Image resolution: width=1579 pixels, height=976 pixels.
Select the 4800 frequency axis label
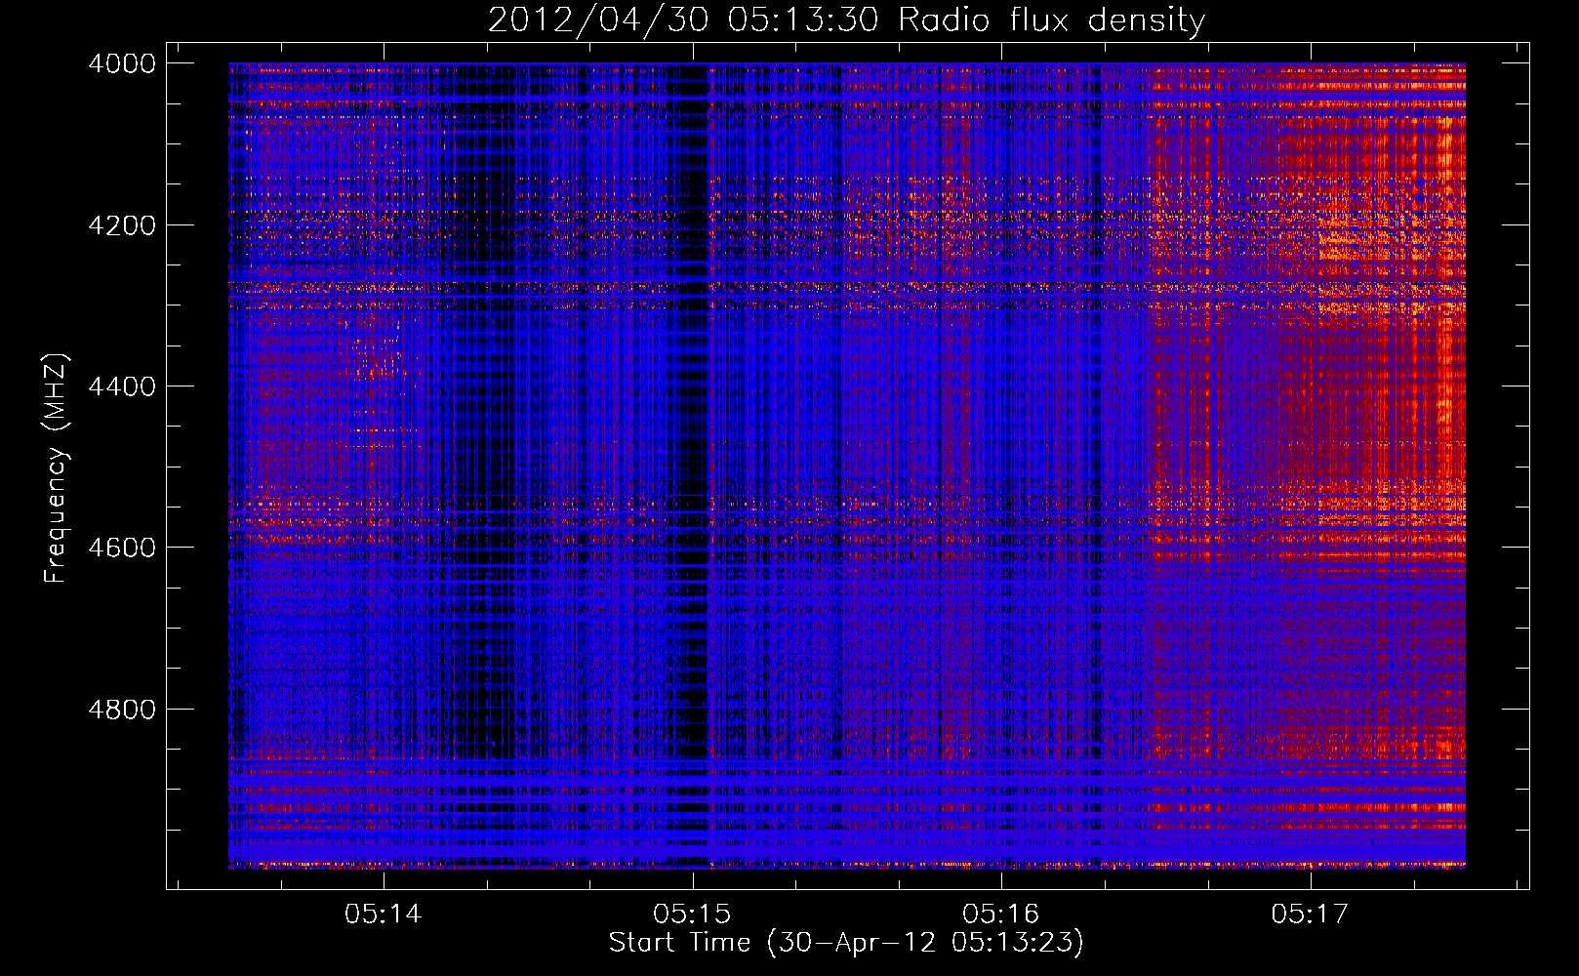pyautogui.click(x=122, y=709)
